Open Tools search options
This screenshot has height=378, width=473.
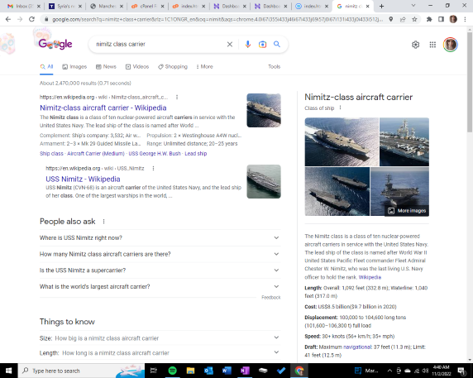275,67
